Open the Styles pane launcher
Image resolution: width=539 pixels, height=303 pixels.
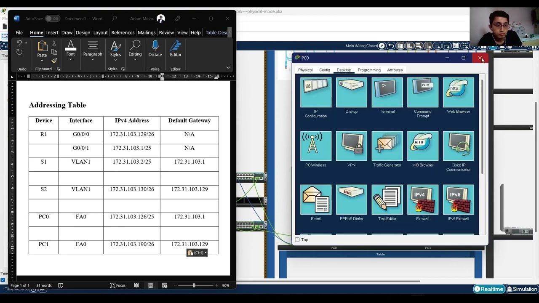123,69
